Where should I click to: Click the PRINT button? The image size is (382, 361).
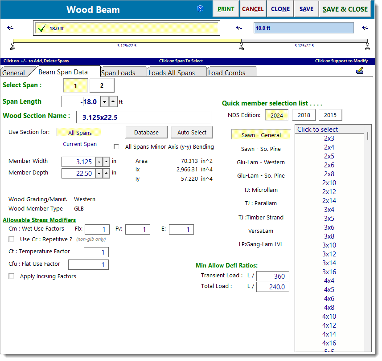click(x=226, y=9)
